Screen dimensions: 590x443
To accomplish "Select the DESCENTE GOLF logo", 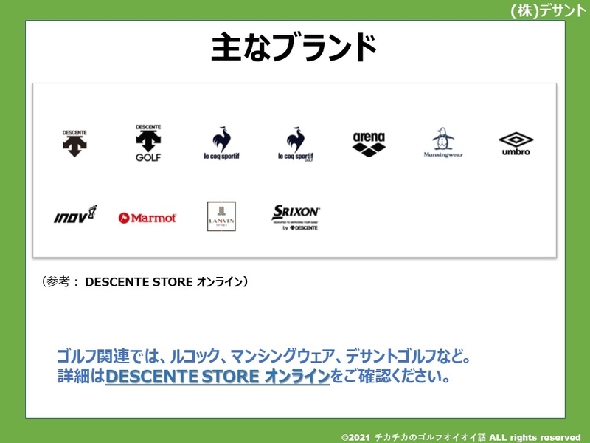I will tap(148, 143).
